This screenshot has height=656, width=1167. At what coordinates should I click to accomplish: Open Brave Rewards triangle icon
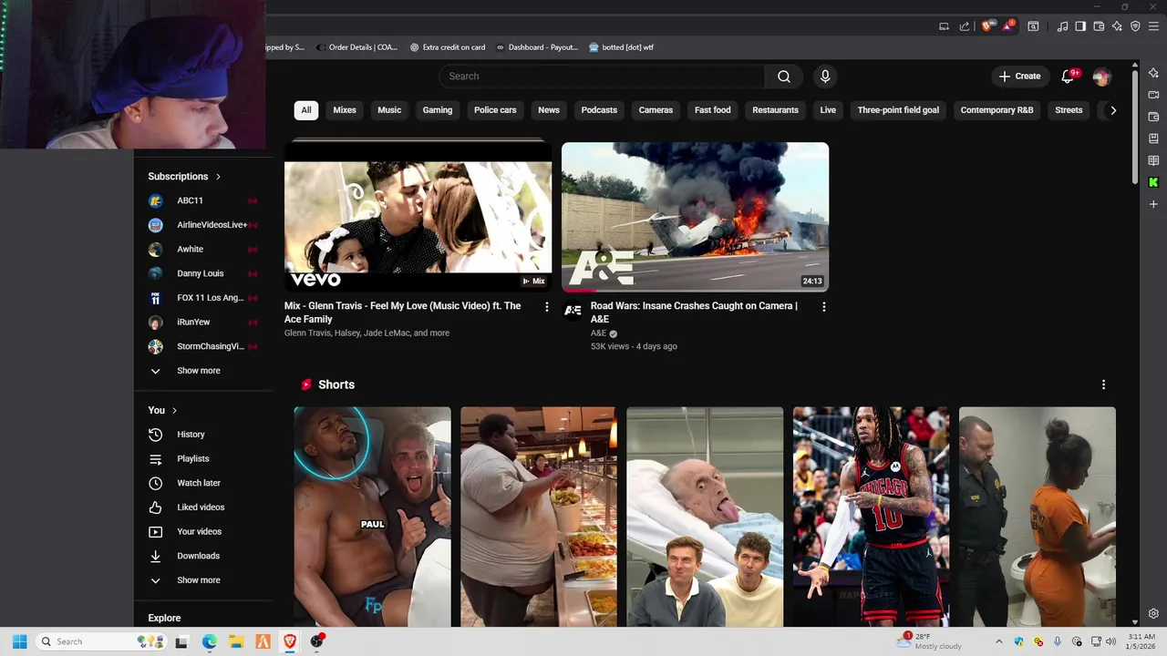tap(1008, 26)
